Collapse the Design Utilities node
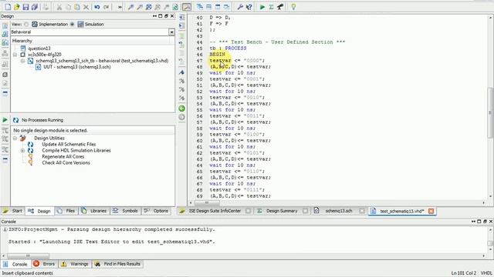The image size is (494, 277). click(15, 138)
